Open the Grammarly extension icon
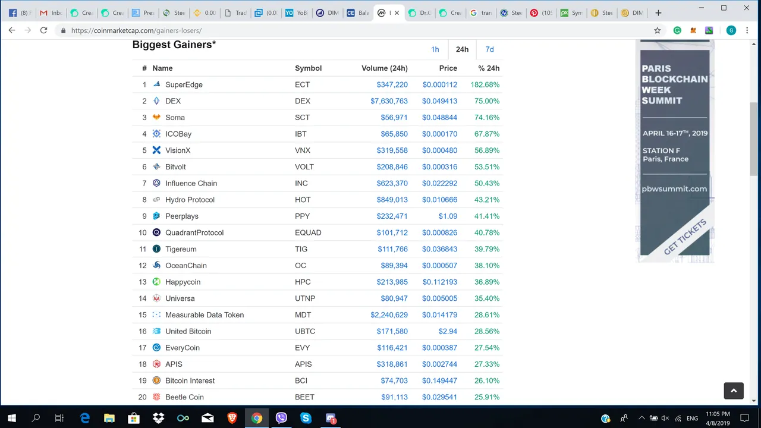761x428 pixels. click(677, 30)
